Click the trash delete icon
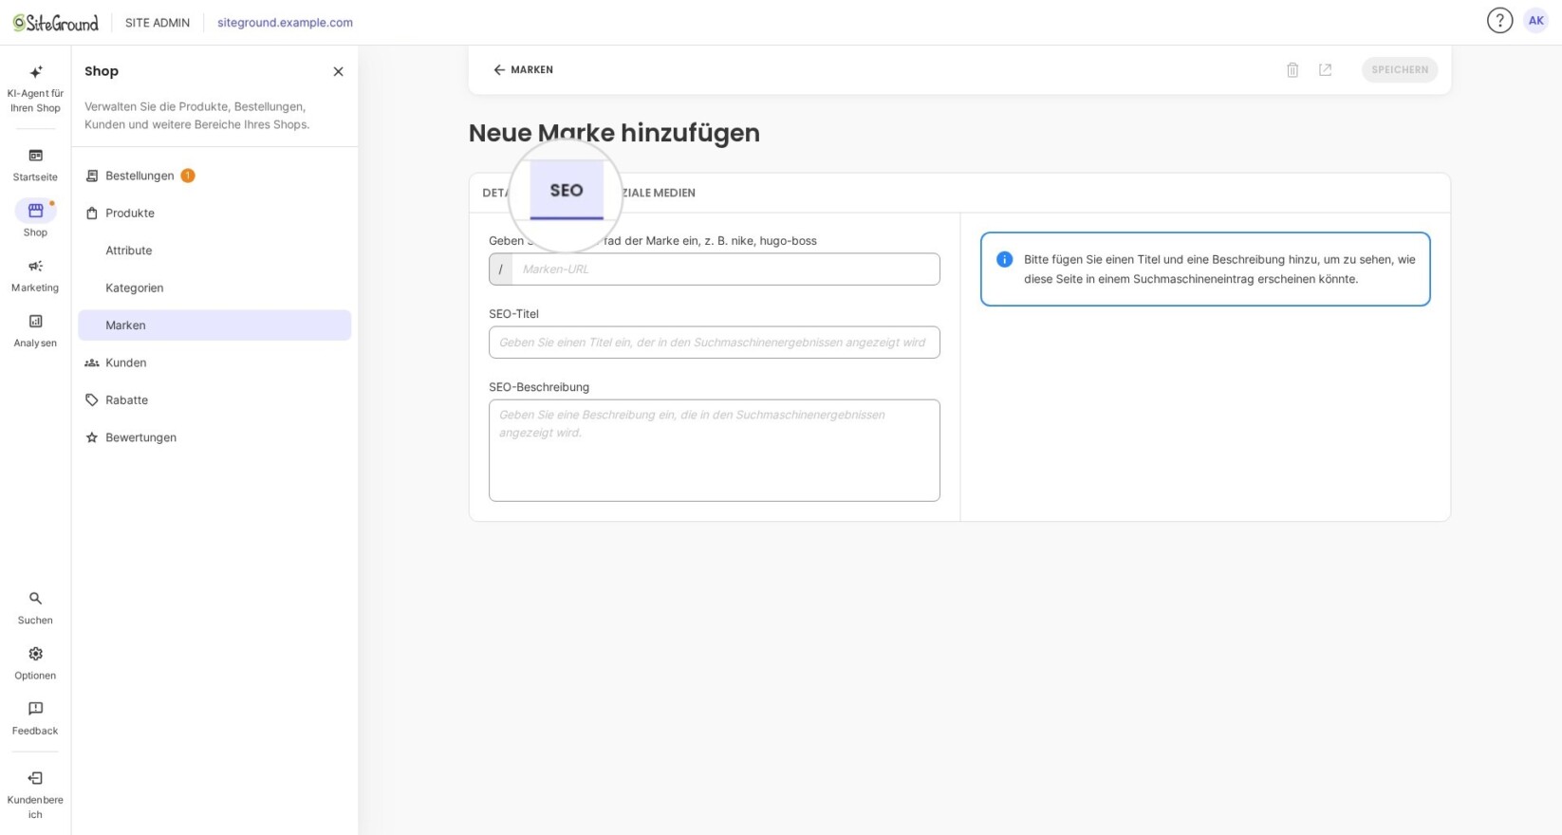 [x=1292, y=69]
